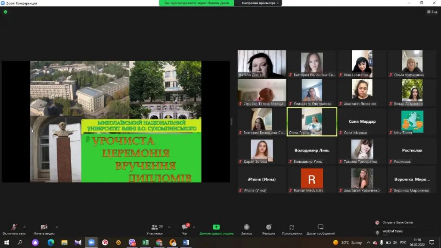
Task: Expand audio options arrow next to microphone
Action: pyautogui.click(x=25, y=227)
